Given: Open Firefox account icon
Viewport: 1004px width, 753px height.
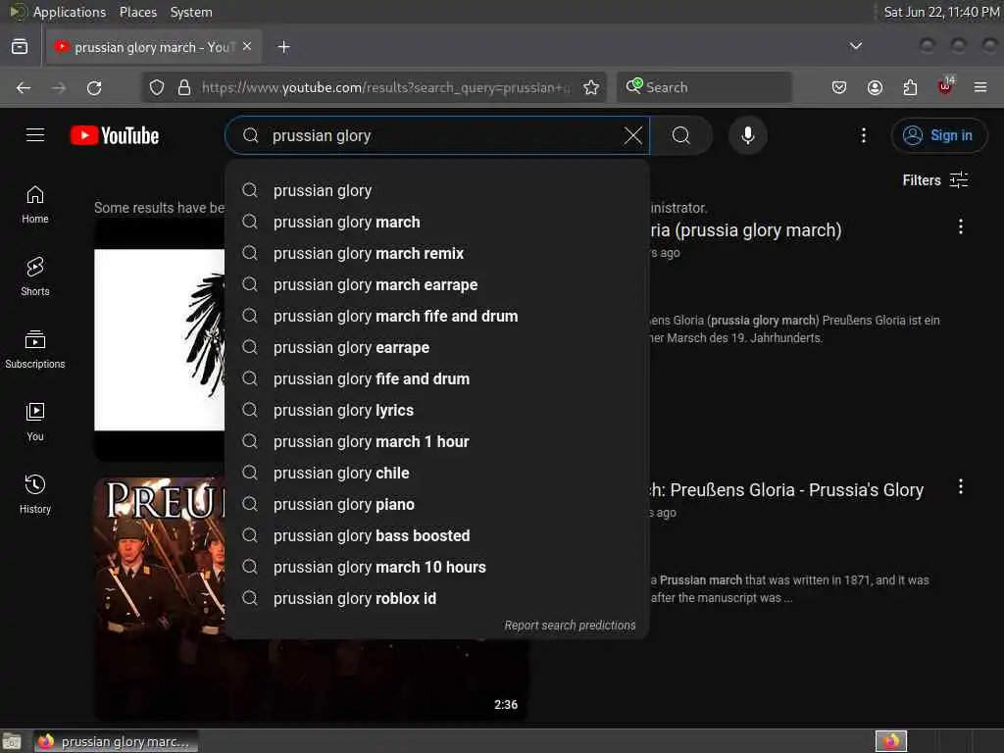Looking at the screenshot, I should (x=875, y=87).
